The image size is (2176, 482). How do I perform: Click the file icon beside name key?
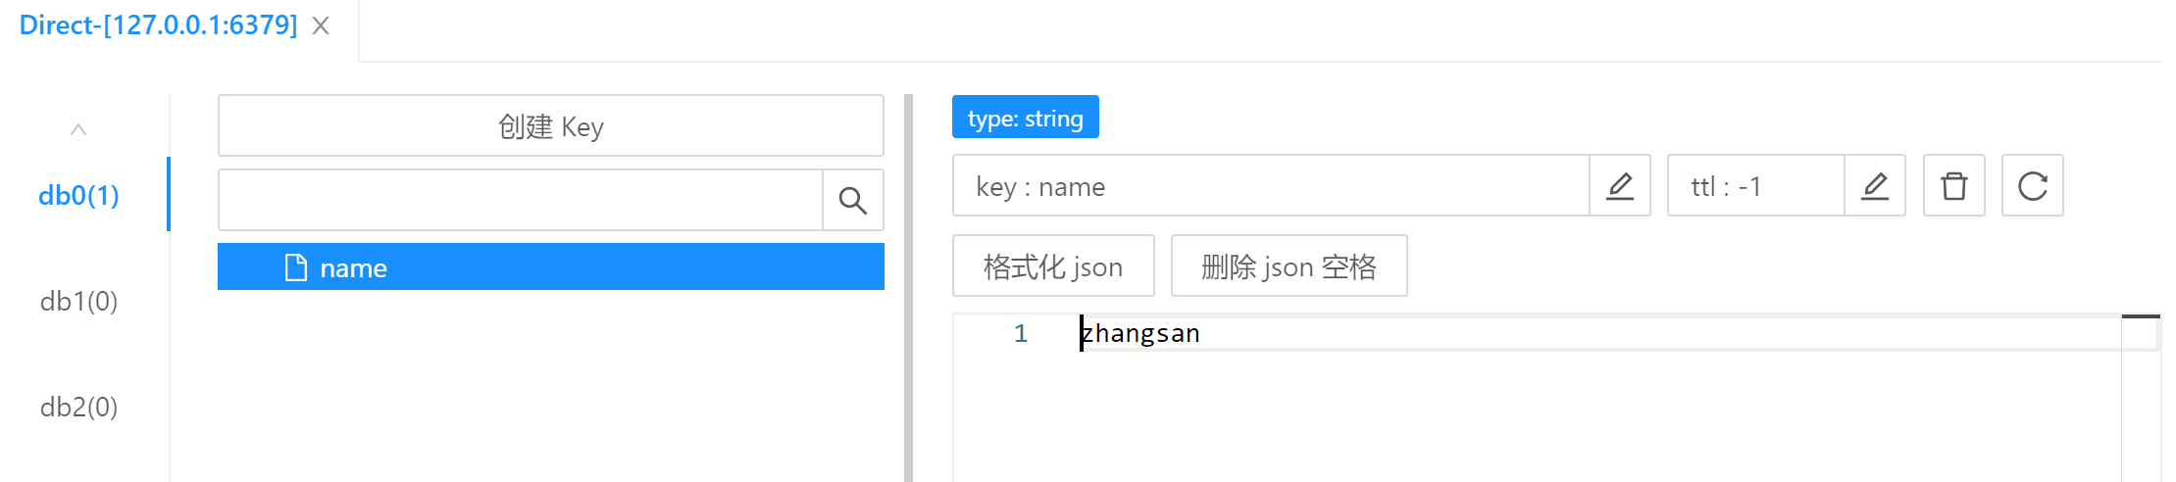(295, 267)
